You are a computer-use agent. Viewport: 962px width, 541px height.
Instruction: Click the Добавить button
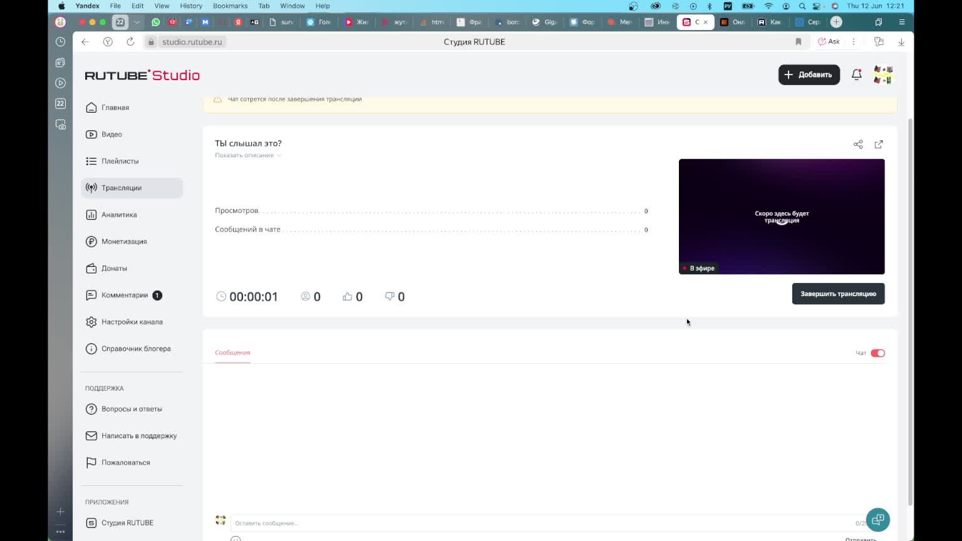[x=809, y=75]
